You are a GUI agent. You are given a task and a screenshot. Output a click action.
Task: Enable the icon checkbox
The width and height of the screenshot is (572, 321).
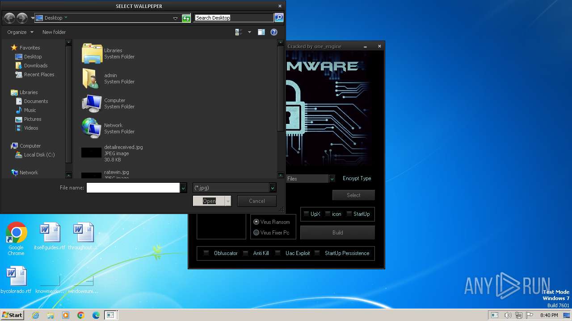point(328,214)
